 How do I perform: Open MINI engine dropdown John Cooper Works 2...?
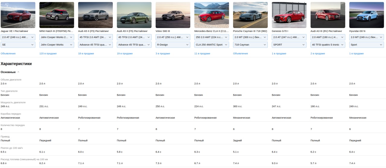[57, 37]
